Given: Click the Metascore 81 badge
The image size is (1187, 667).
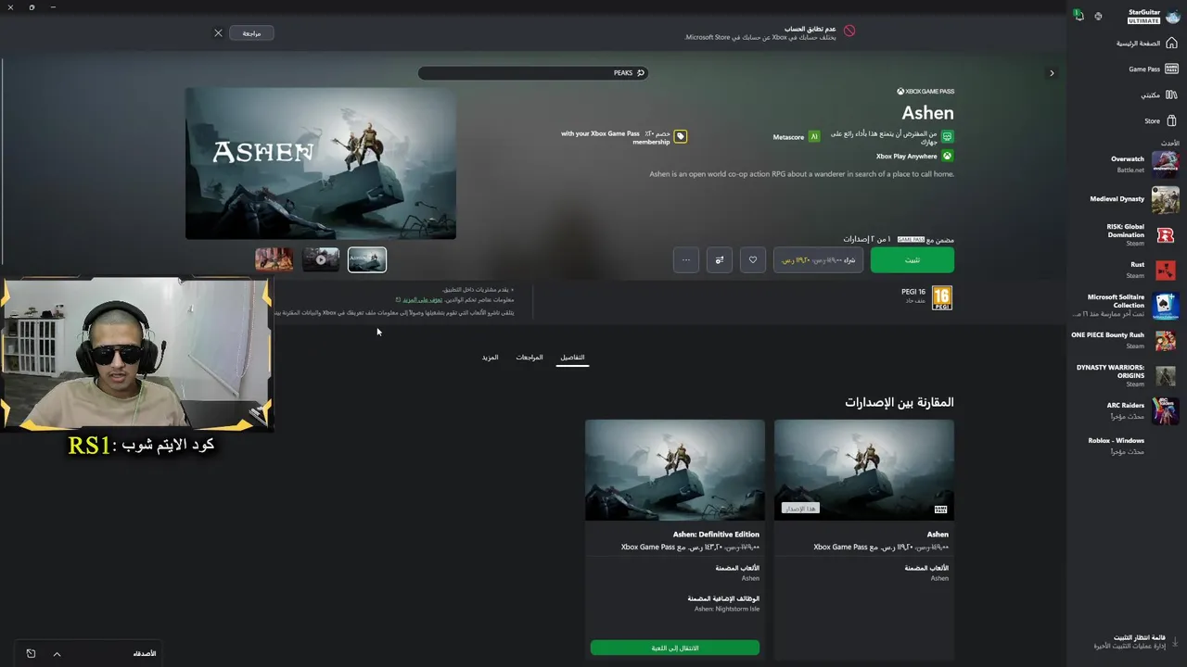Looking at the screenshot, I should pyautogui.click(x=814, y=137).
